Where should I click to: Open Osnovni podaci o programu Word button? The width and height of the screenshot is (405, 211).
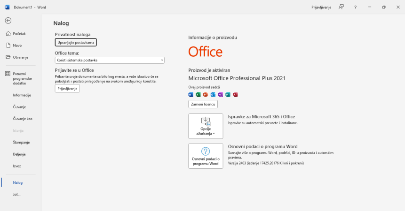pyautogui.click(x=206, y=156)
